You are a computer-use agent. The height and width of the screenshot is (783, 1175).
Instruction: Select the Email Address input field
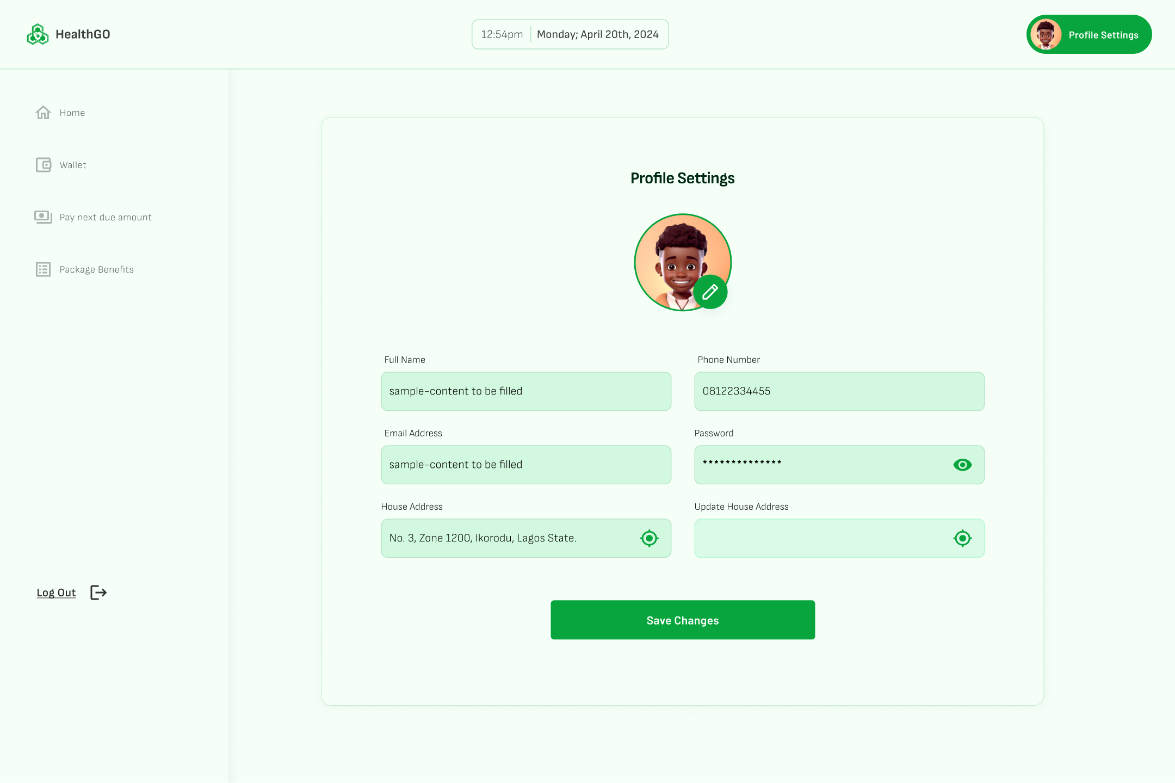525,465
